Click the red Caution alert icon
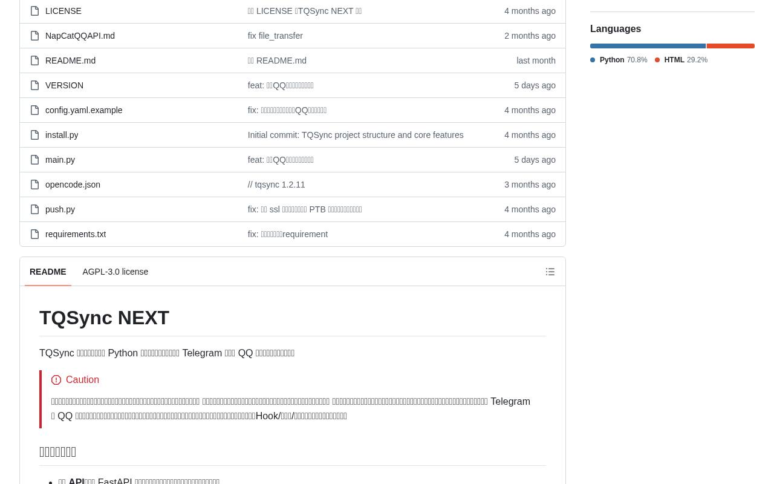This screenshot has height=484, width=774. tap(56, 380)
